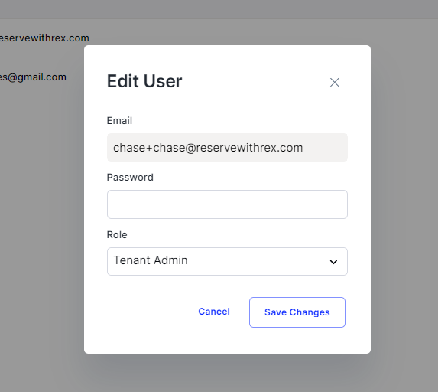Viewport: 438px width, 392px height.
Task: Click the Role field label
Action: click(x=117, y=234)
